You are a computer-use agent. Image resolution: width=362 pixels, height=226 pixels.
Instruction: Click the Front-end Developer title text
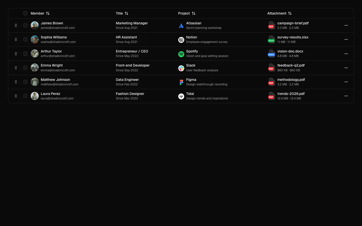pyautogui.click(x=133, y=65)
